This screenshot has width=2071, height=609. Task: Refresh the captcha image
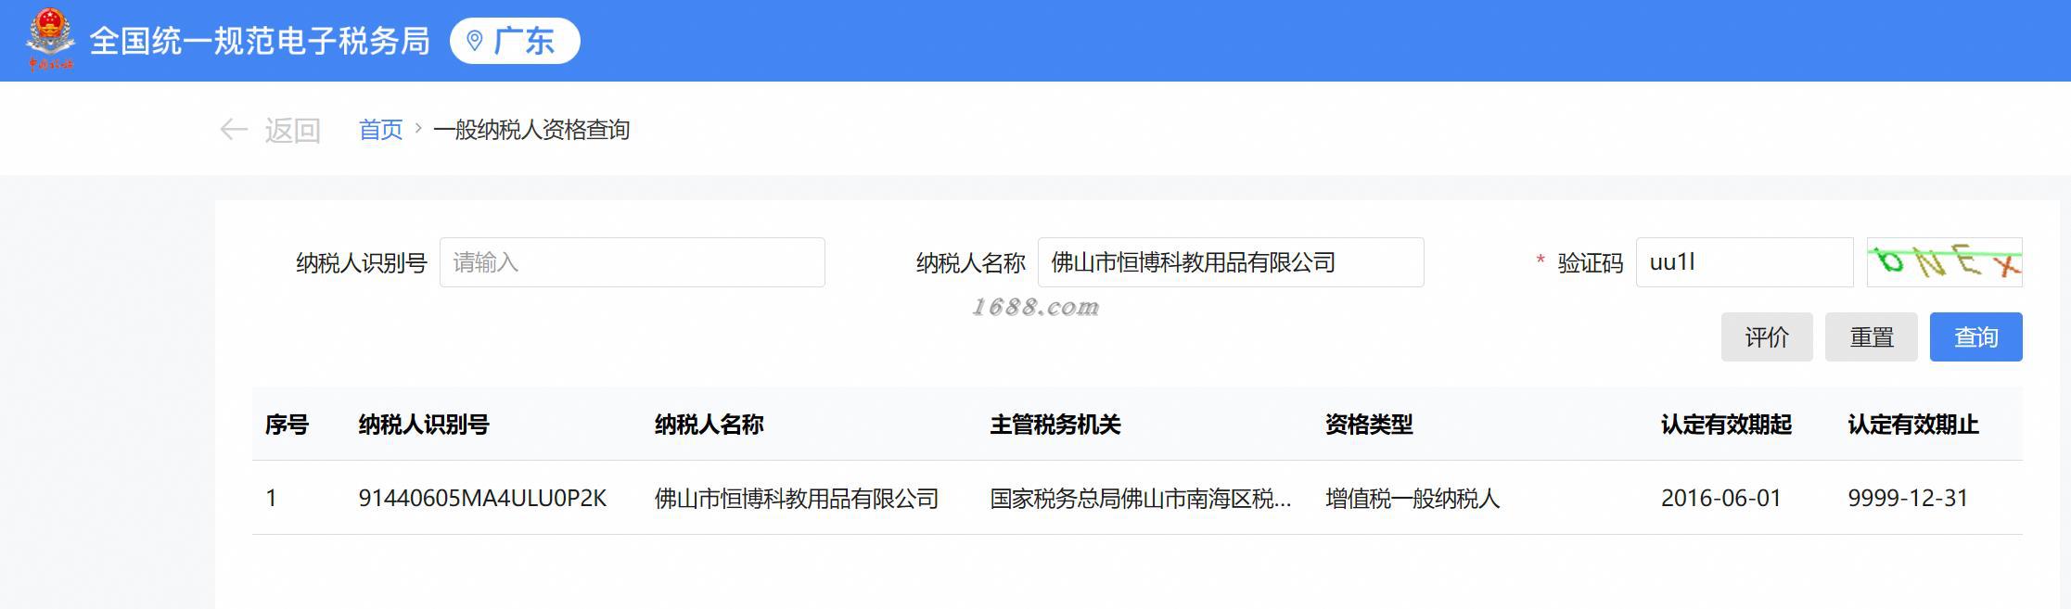[x=1944, y=262]
